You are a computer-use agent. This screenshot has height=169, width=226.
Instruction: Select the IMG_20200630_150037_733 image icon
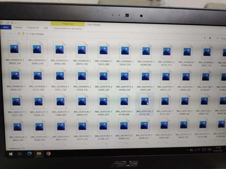[207, 52]
